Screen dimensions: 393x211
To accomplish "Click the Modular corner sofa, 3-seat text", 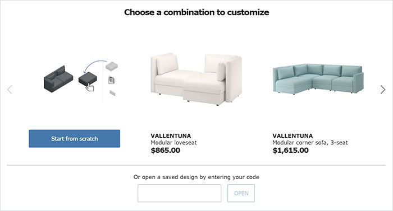I will [x=310, y=143].
